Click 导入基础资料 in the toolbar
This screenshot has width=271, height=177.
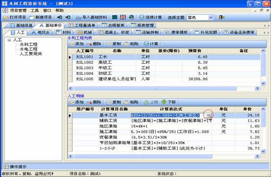click(x=92, y=17)
